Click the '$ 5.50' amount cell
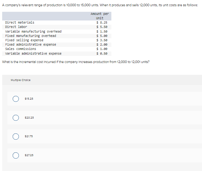The width and height of the screenshot is (202, 171). tap(102, 27)
